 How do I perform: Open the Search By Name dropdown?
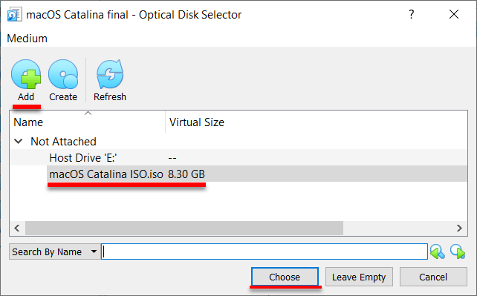(x=54, y=251)
